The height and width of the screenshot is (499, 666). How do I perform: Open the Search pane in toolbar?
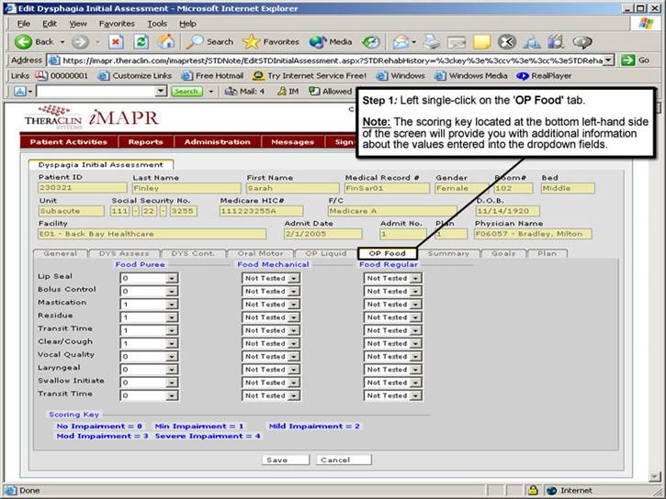click(210, 41)
